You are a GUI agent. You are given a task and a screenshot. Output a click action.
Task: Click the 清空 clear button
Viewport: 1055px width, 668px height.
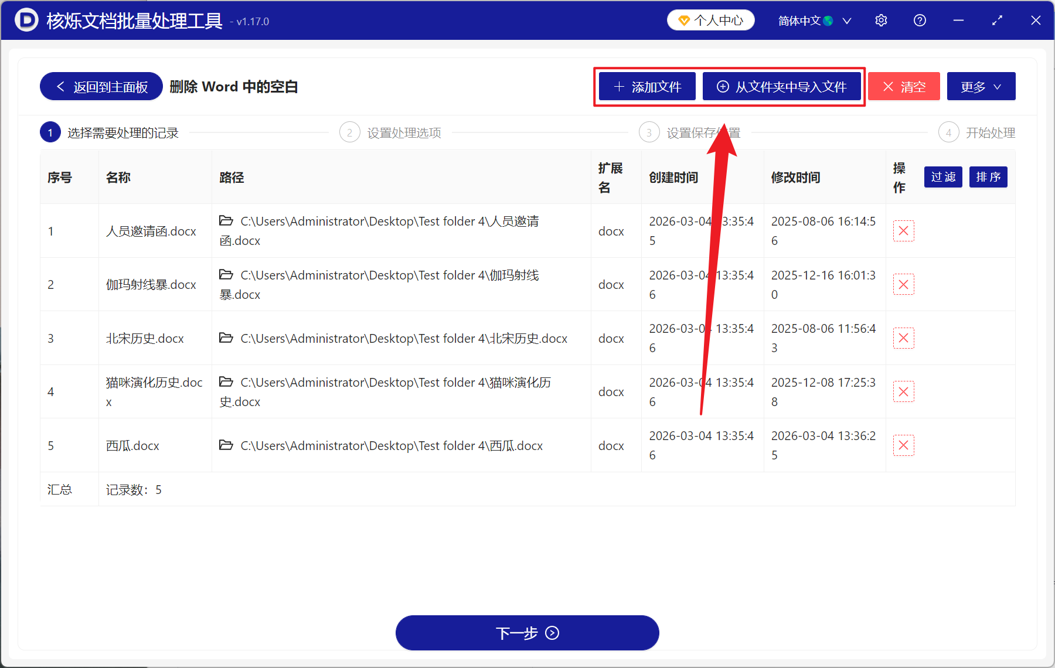(x=904, y=86)
